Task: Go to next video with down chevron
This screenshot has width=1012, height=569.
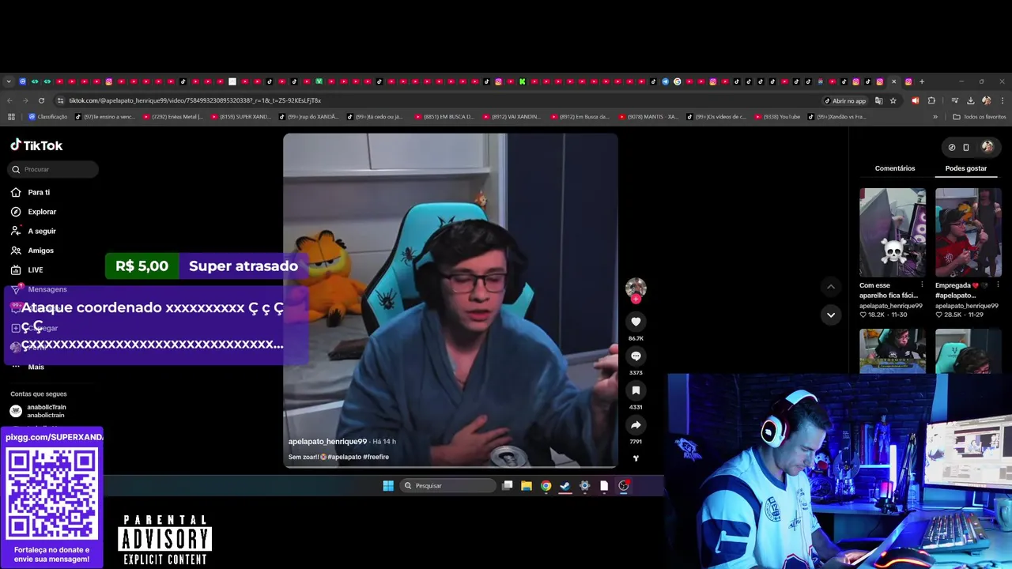Action: pos(830,315)
